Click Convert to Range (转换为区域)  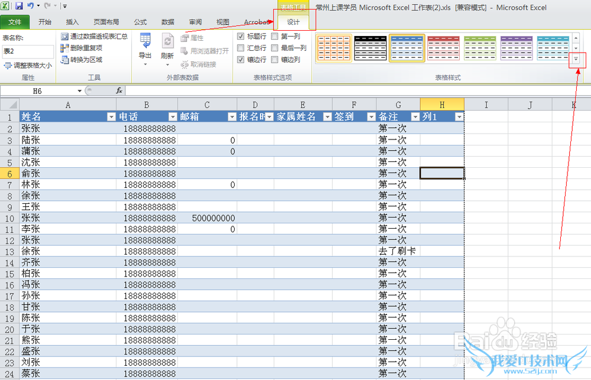pyautogui.click(x=82, y=60)
